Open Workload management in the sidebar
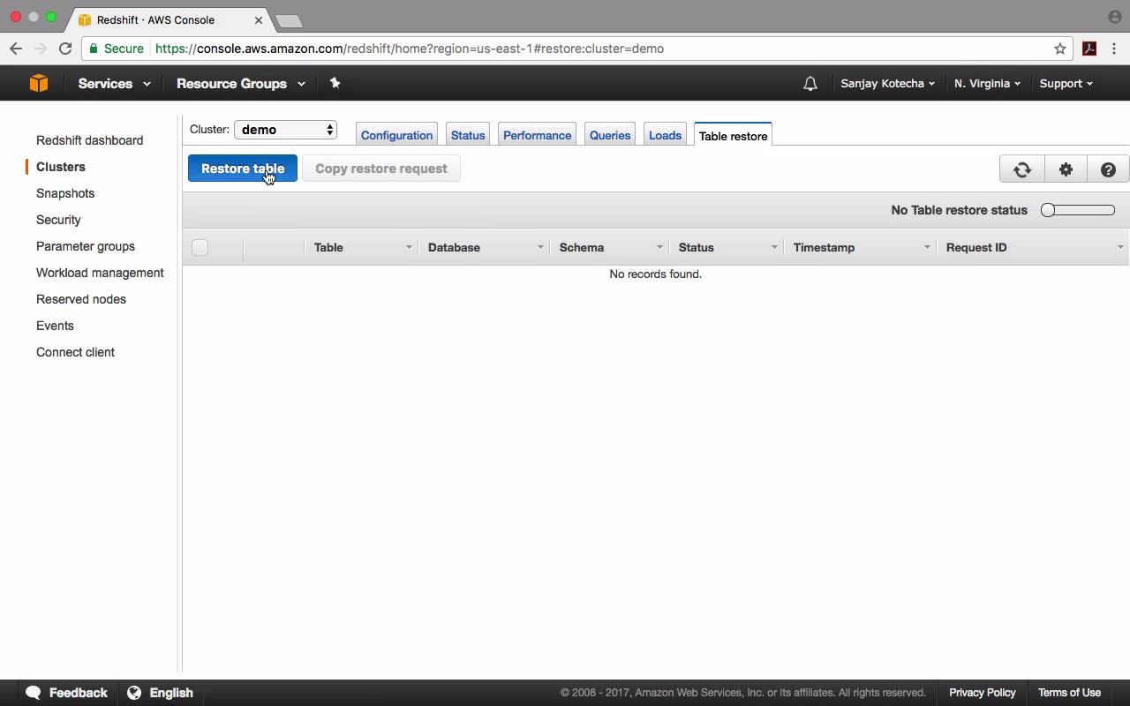This screenshot has width=1130, height=706. [100, 273]
